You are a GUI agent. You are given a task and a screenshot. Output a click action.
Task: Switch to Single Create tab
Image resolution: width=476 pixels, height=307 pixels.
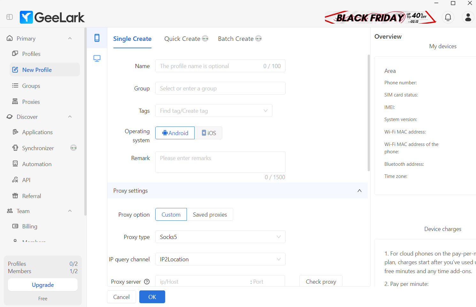coord(132,39)
